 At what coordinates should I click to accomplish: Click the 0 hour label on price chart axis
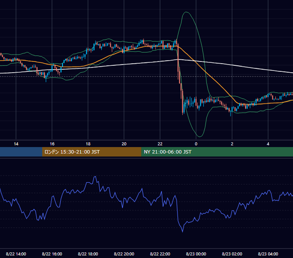click(x=196, y=144)
